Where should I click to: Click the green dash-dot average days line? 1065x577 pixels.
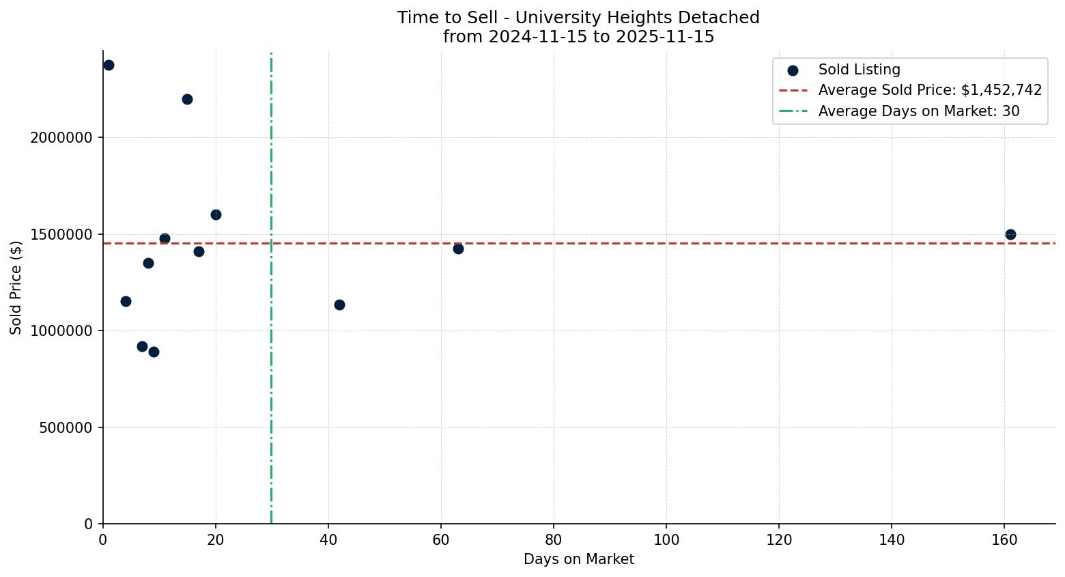(x=271, y=410)
